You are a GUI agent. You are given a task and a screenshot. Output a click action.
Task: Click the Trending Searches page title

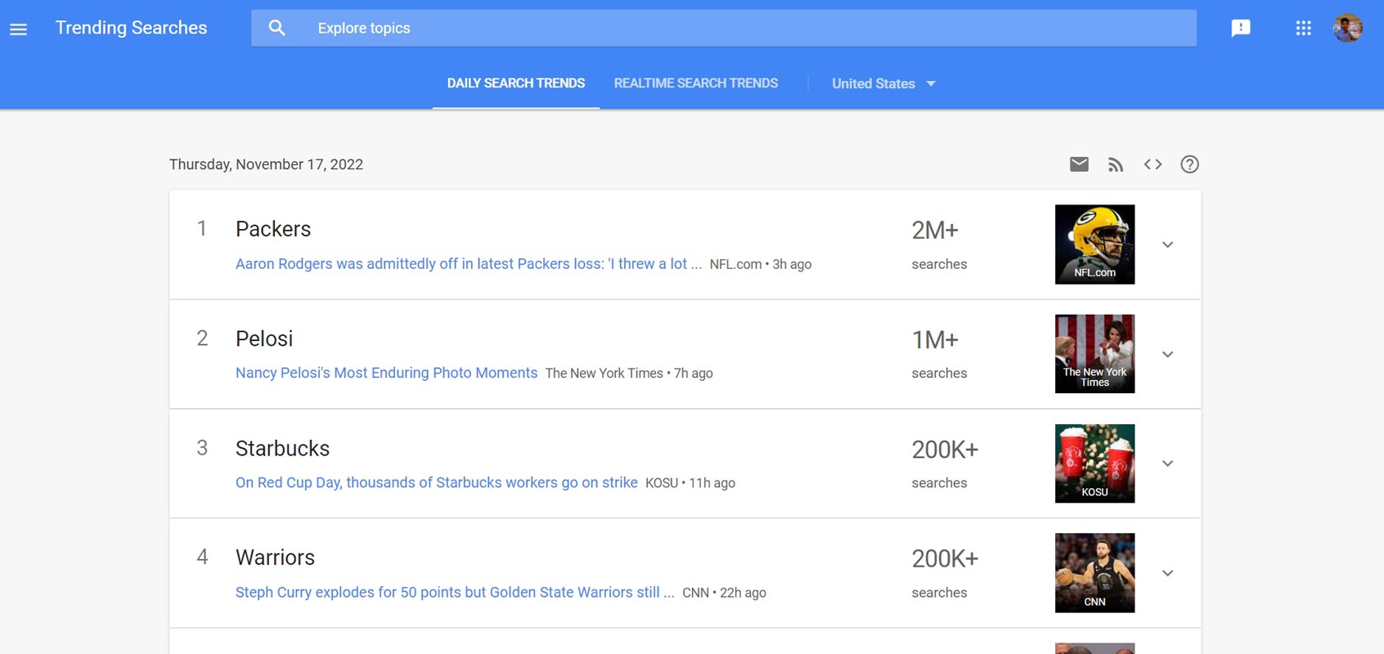[131, 28]
